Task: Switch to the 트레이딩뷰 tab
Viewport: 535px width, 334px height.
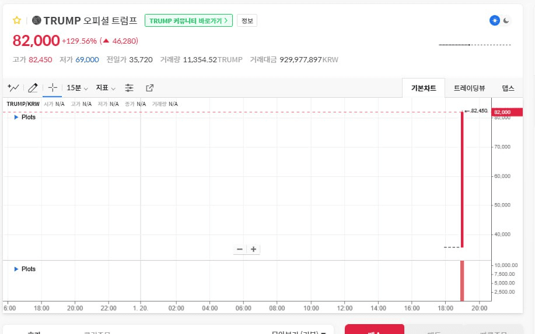Action: [x=469, y=88]
